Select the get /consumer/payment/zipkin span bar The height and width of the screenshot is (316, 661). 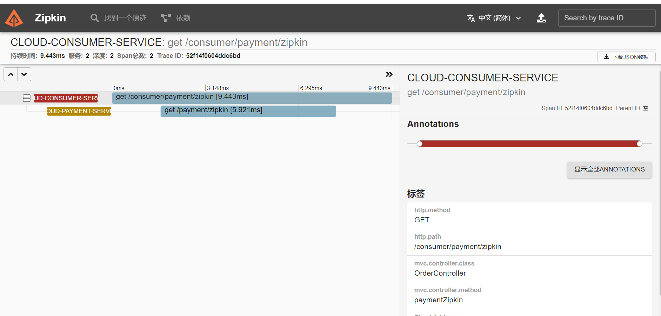click(x=252, y=98)
